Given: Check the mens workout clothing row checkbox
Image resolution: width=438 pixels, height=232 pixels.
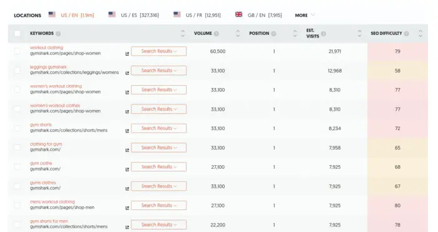Looking at the screenshot, I should [x=18, y=205].
